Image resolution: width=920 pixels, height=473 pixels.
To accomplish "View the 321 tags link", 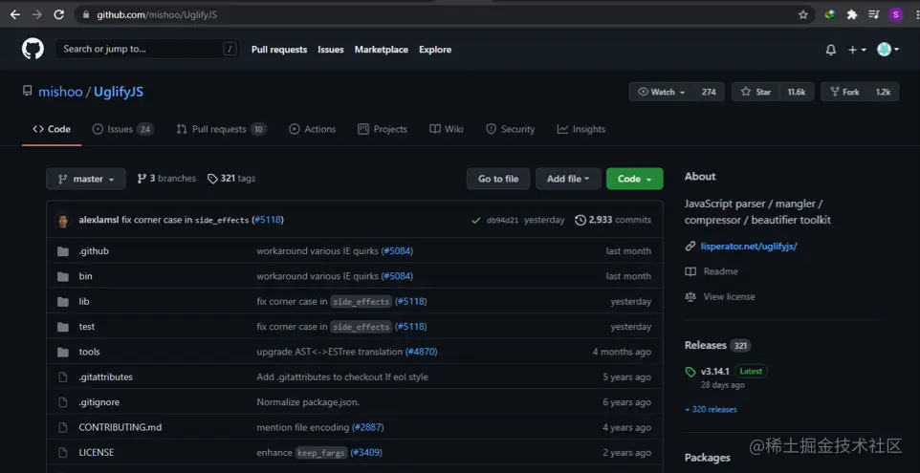I will [231, 179].
